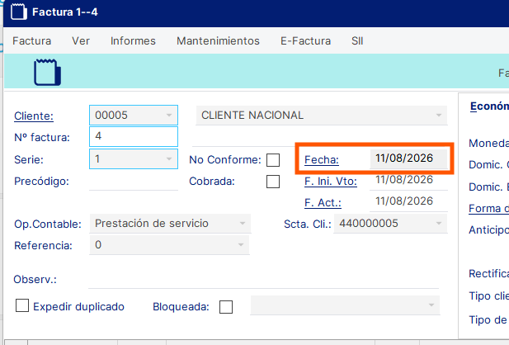509x345 pixels.
Task: Toggle the Bloqueada checkbox
Action: coord(226,307)
